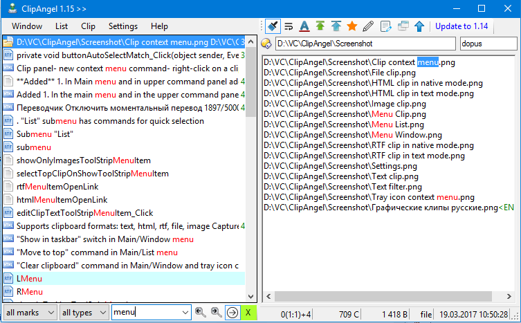Select '"Show in taskbar" switch in Main/Window menu' row
The width and height of the screenshot is (521, 323).
(124, 239)
